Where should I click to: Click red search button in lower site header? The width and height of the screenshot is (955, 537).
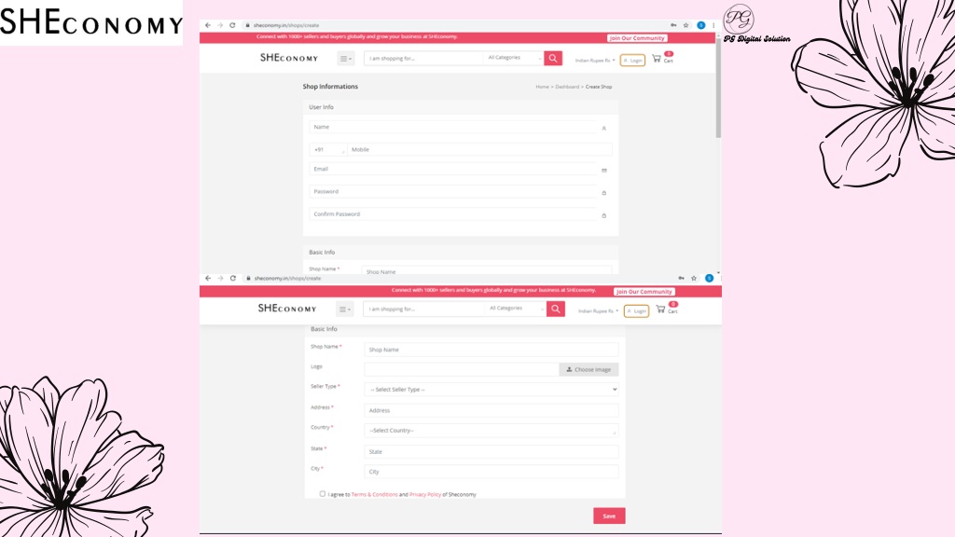[556, 310]
